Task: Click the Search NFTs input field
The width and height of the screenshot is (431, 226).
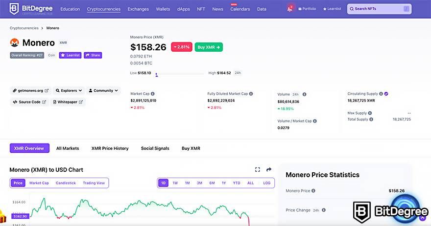Action: tap(379, 9)
